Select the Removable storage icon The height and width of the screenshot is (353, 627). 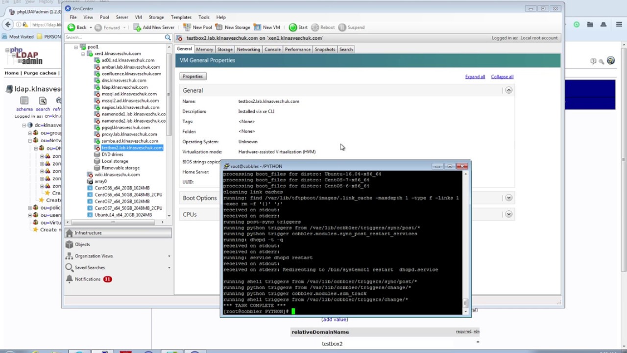pos(97,168)
